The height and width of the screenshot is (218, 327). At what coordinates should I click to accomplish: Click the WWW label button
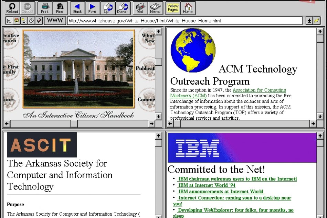pyautogui.click(x=55, y=21)
